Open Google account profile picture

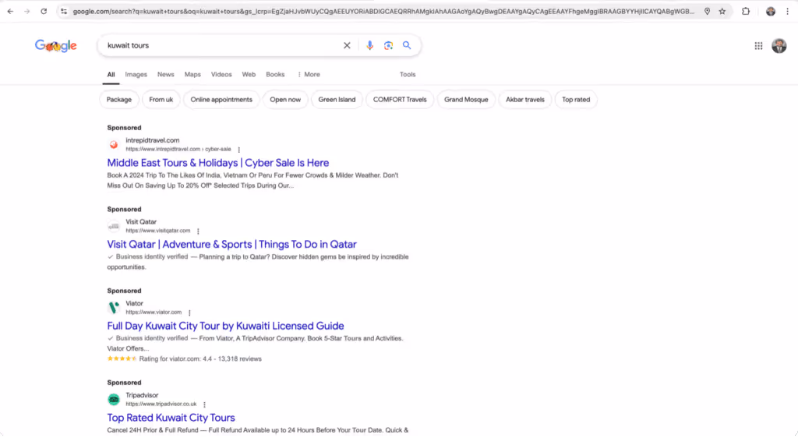[x=779, y=46]
